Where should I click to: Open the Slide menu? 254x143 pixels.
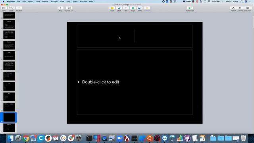(38, 2)
